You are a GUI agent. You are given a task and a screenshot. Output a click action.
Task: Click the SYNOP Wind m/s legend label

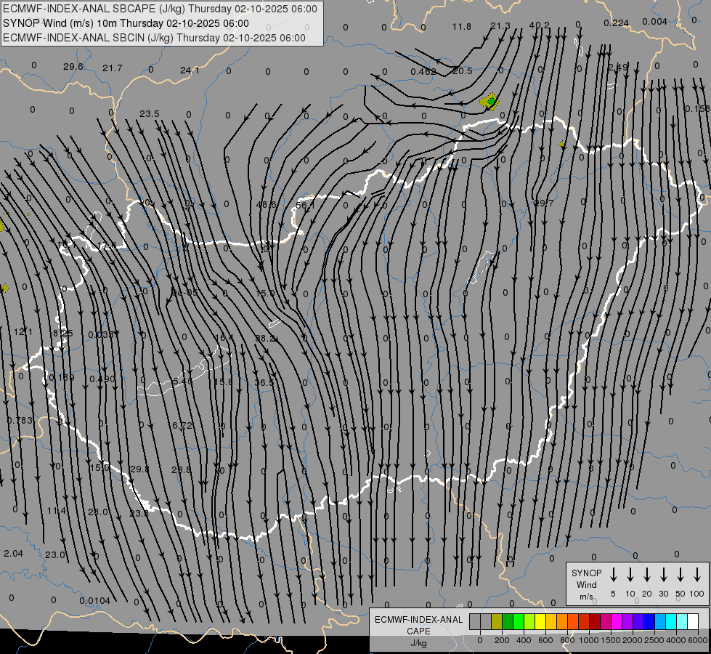(x=586, y=584)
